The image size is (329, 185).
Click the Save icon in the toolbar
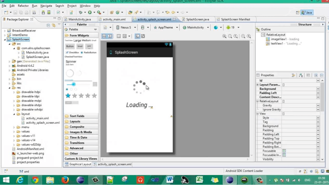click(15, 12)
